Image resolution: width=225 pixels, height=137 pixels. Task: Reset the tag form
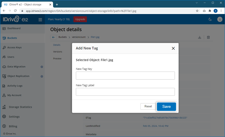(x=148, y=106)
